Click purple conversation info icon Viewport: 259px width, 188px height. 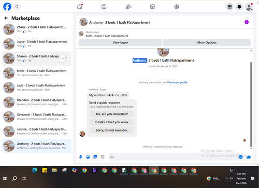(x=247, y=22)
